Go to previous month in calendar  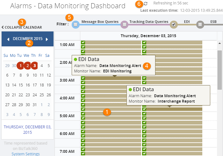click(x=8, y=39)
